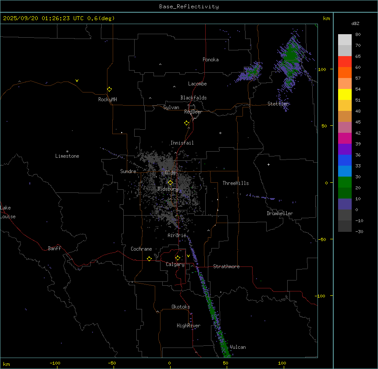
Task: Select the yellow diamond marker above Calgary
Action: coord(178,258)
